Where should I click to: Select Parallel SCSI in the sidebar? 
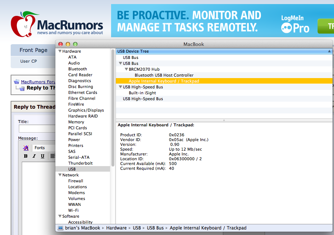tap(80, 134)
